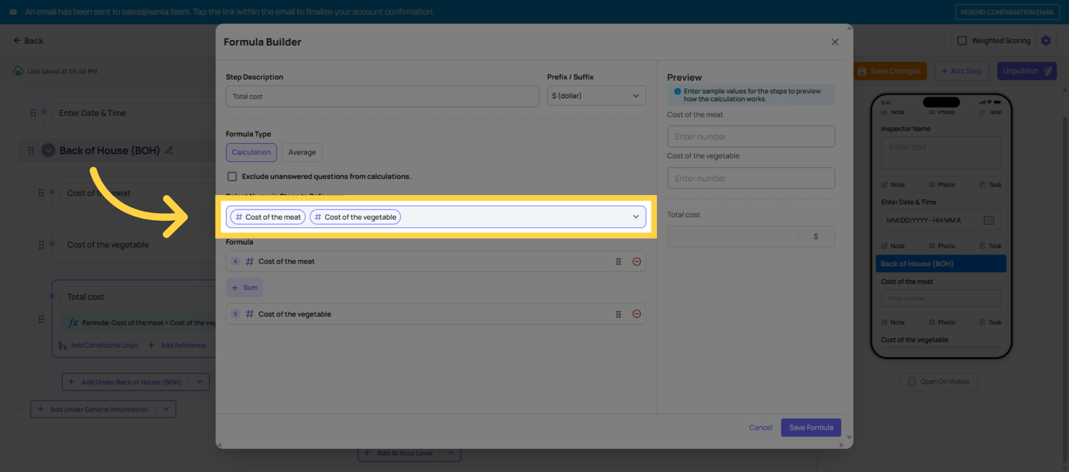The image size is (1069, 472).
Task: Edit the Back of House (BOH) section name
Action: pyautogui.click(x=169, y=150)
